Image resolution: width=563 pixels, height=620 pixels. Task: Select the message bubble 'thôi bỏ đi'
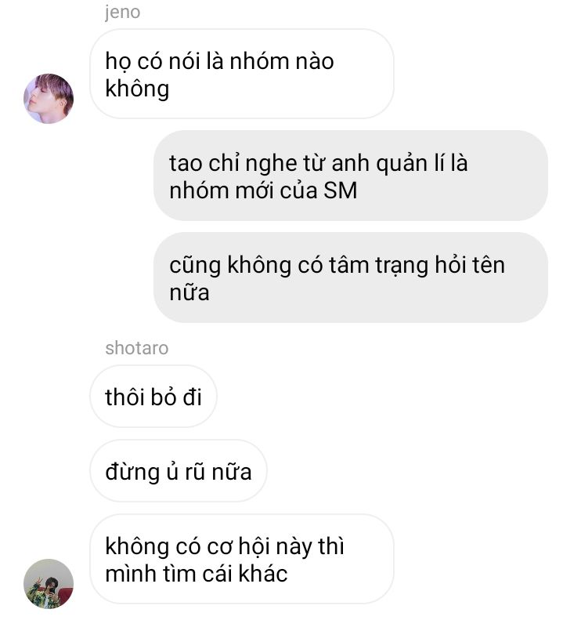(x=153, y=396)
